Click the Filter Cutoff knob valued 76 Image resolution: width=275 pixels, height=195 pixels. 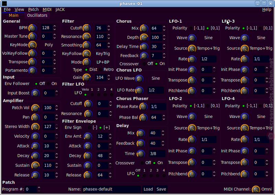tap(87, 28)
